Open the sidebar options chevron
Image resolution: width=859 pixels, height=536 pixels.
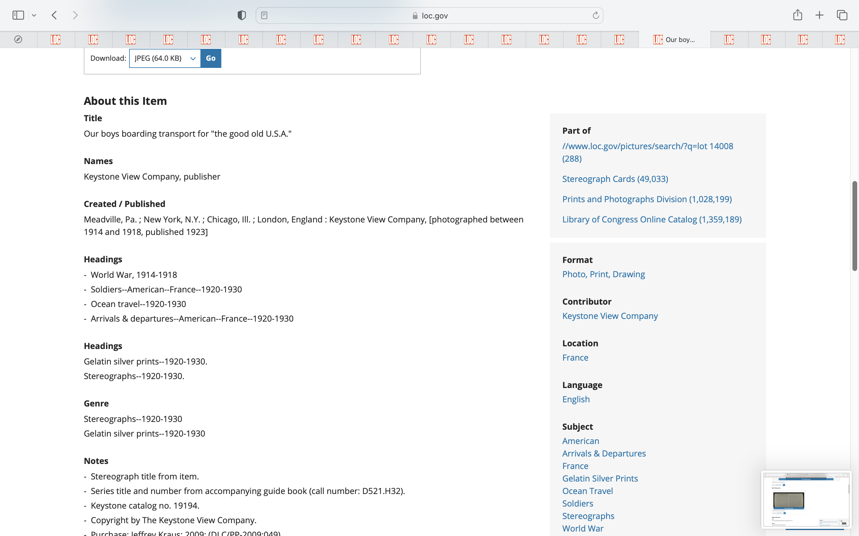(x=34, y=15)
